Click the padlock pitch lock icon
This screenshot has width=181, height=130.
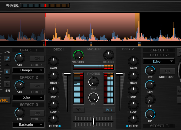7,84
